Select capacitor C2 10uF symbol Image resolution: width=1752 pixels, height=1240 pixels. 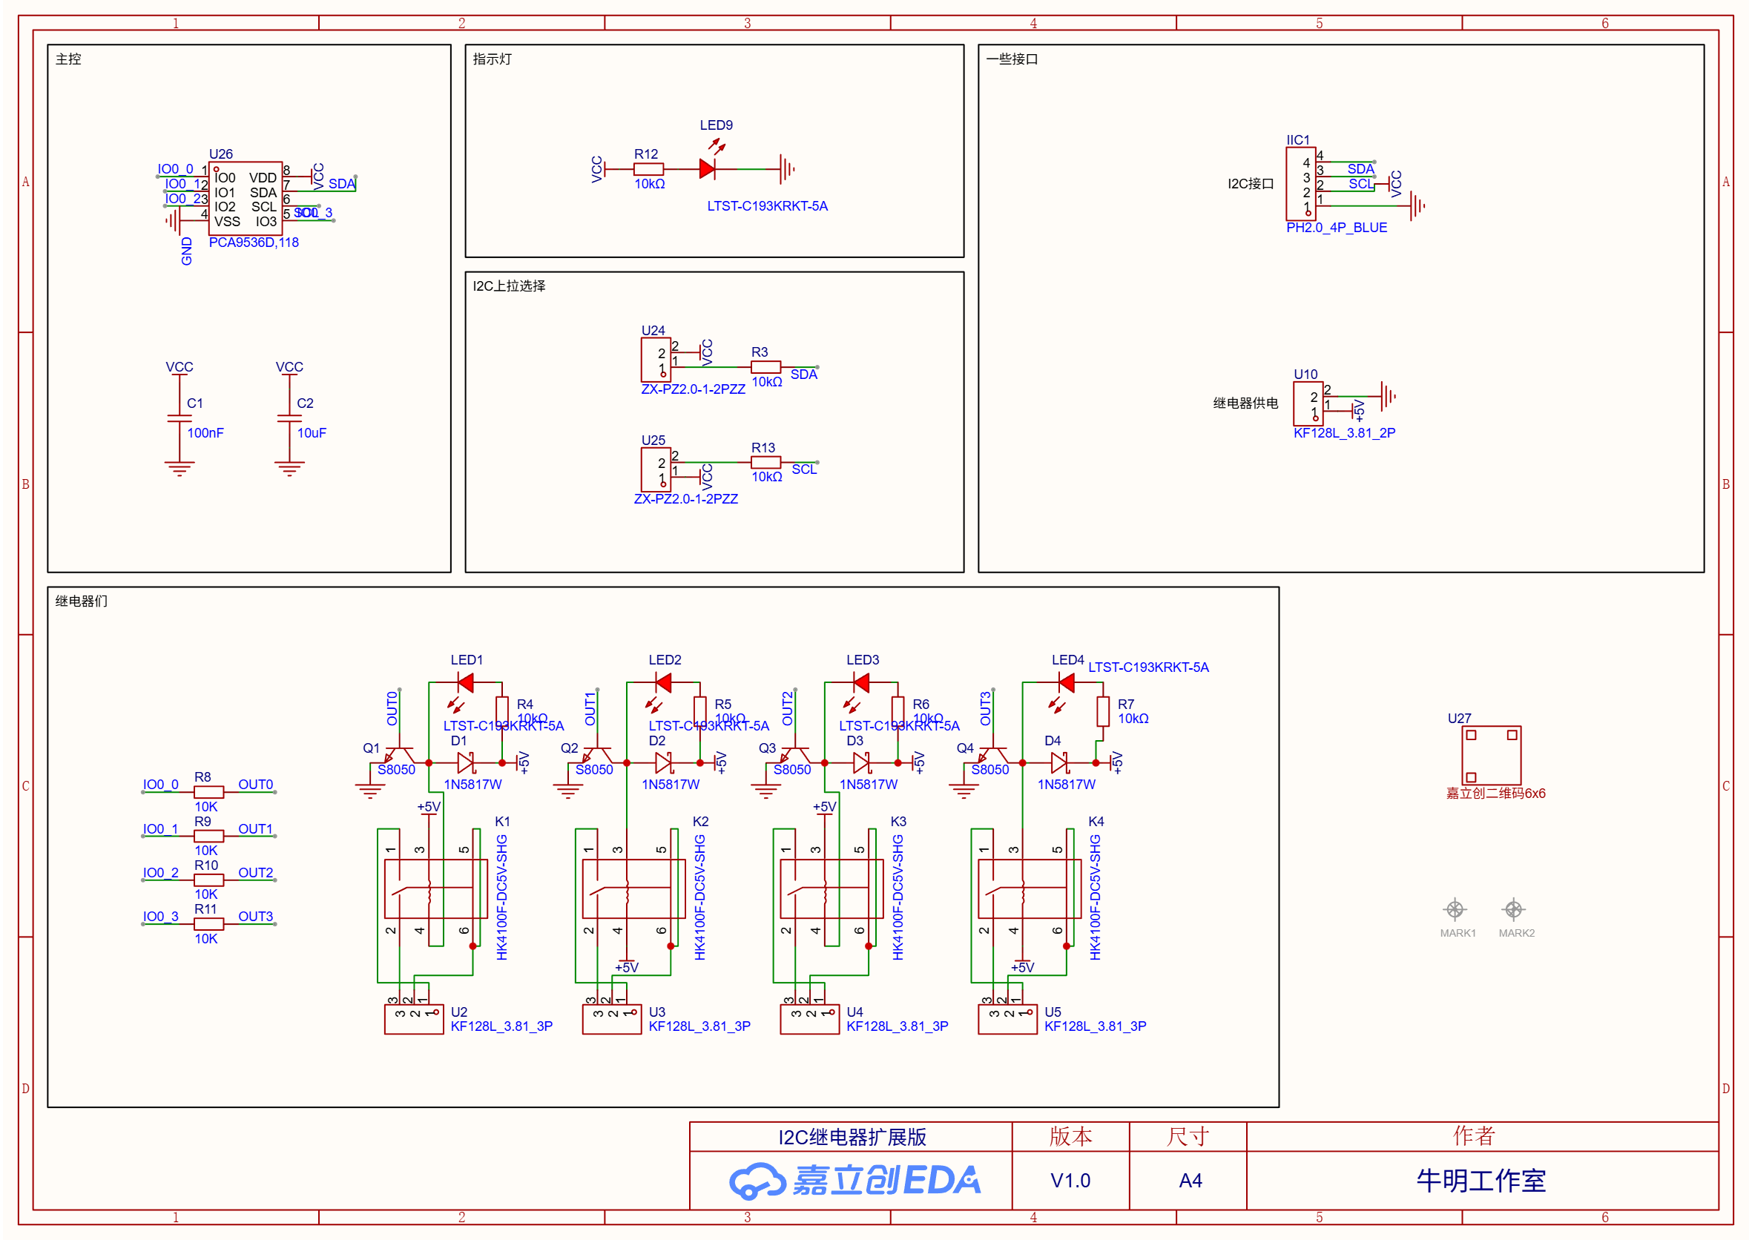pyautogui.click(x=289, y=418)
